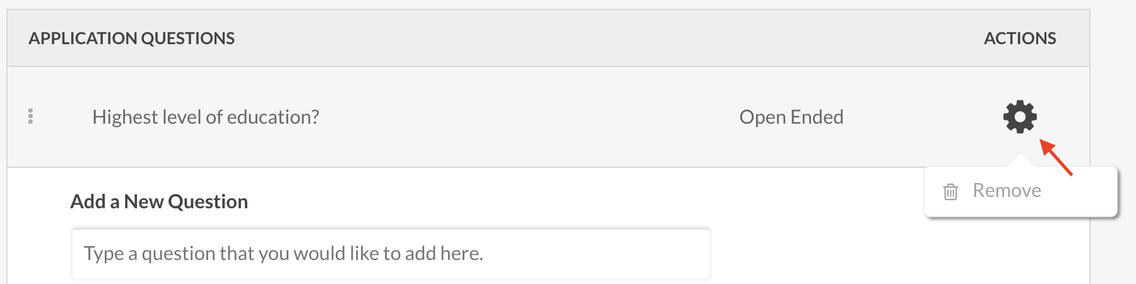
Task: Place the cursor in the add-question input box
Action: 391,254
